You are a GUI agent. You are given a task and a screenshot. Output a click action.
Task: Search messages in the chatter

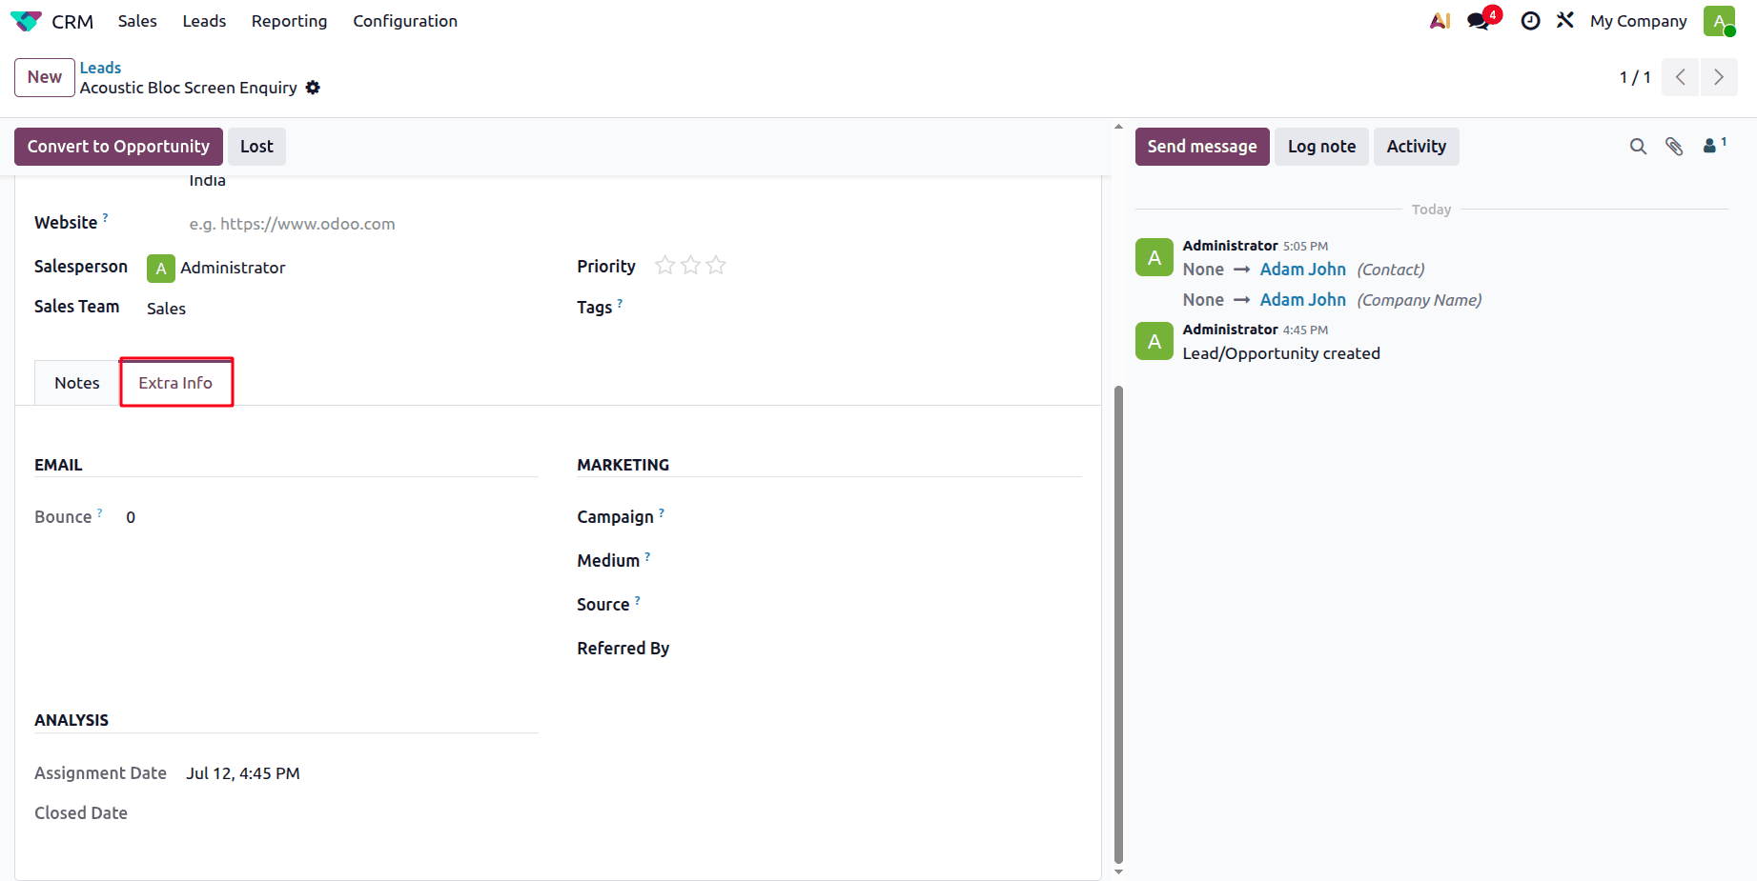pos(1638,147)
